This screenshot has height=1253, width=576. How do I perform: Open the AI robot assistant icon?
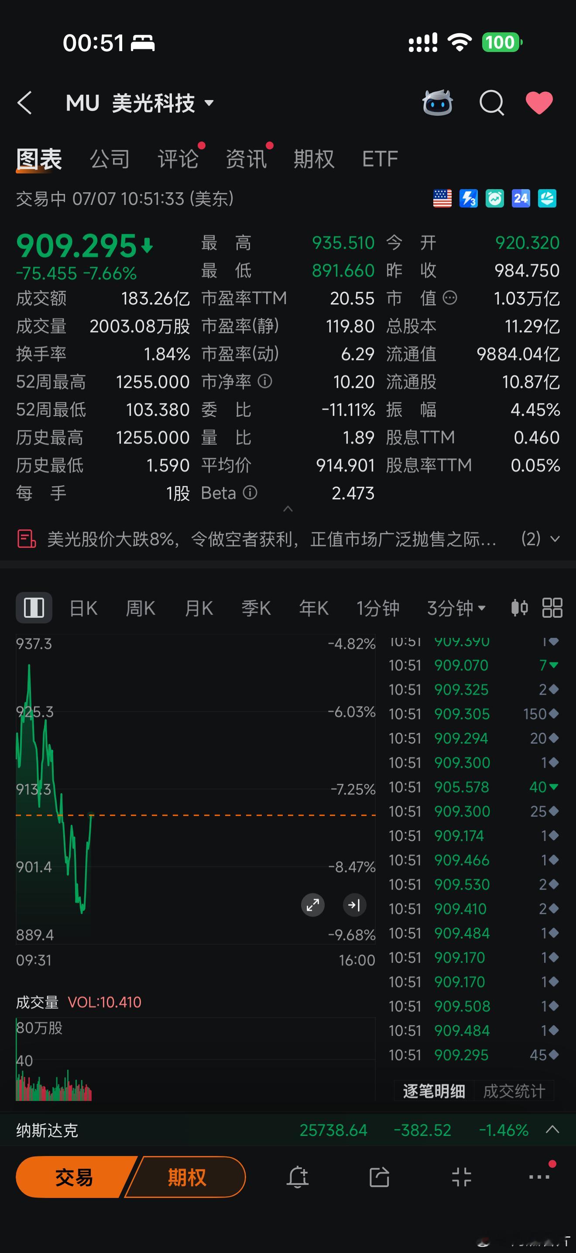click(437, 103)
